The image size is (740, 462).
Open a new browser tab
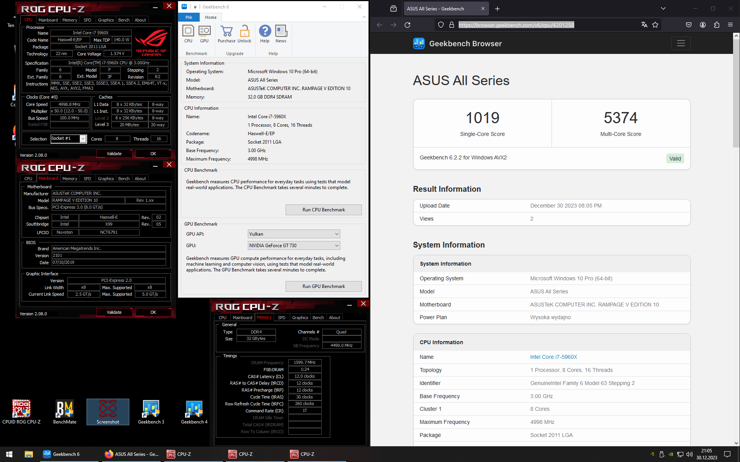(x=498, y=8)
